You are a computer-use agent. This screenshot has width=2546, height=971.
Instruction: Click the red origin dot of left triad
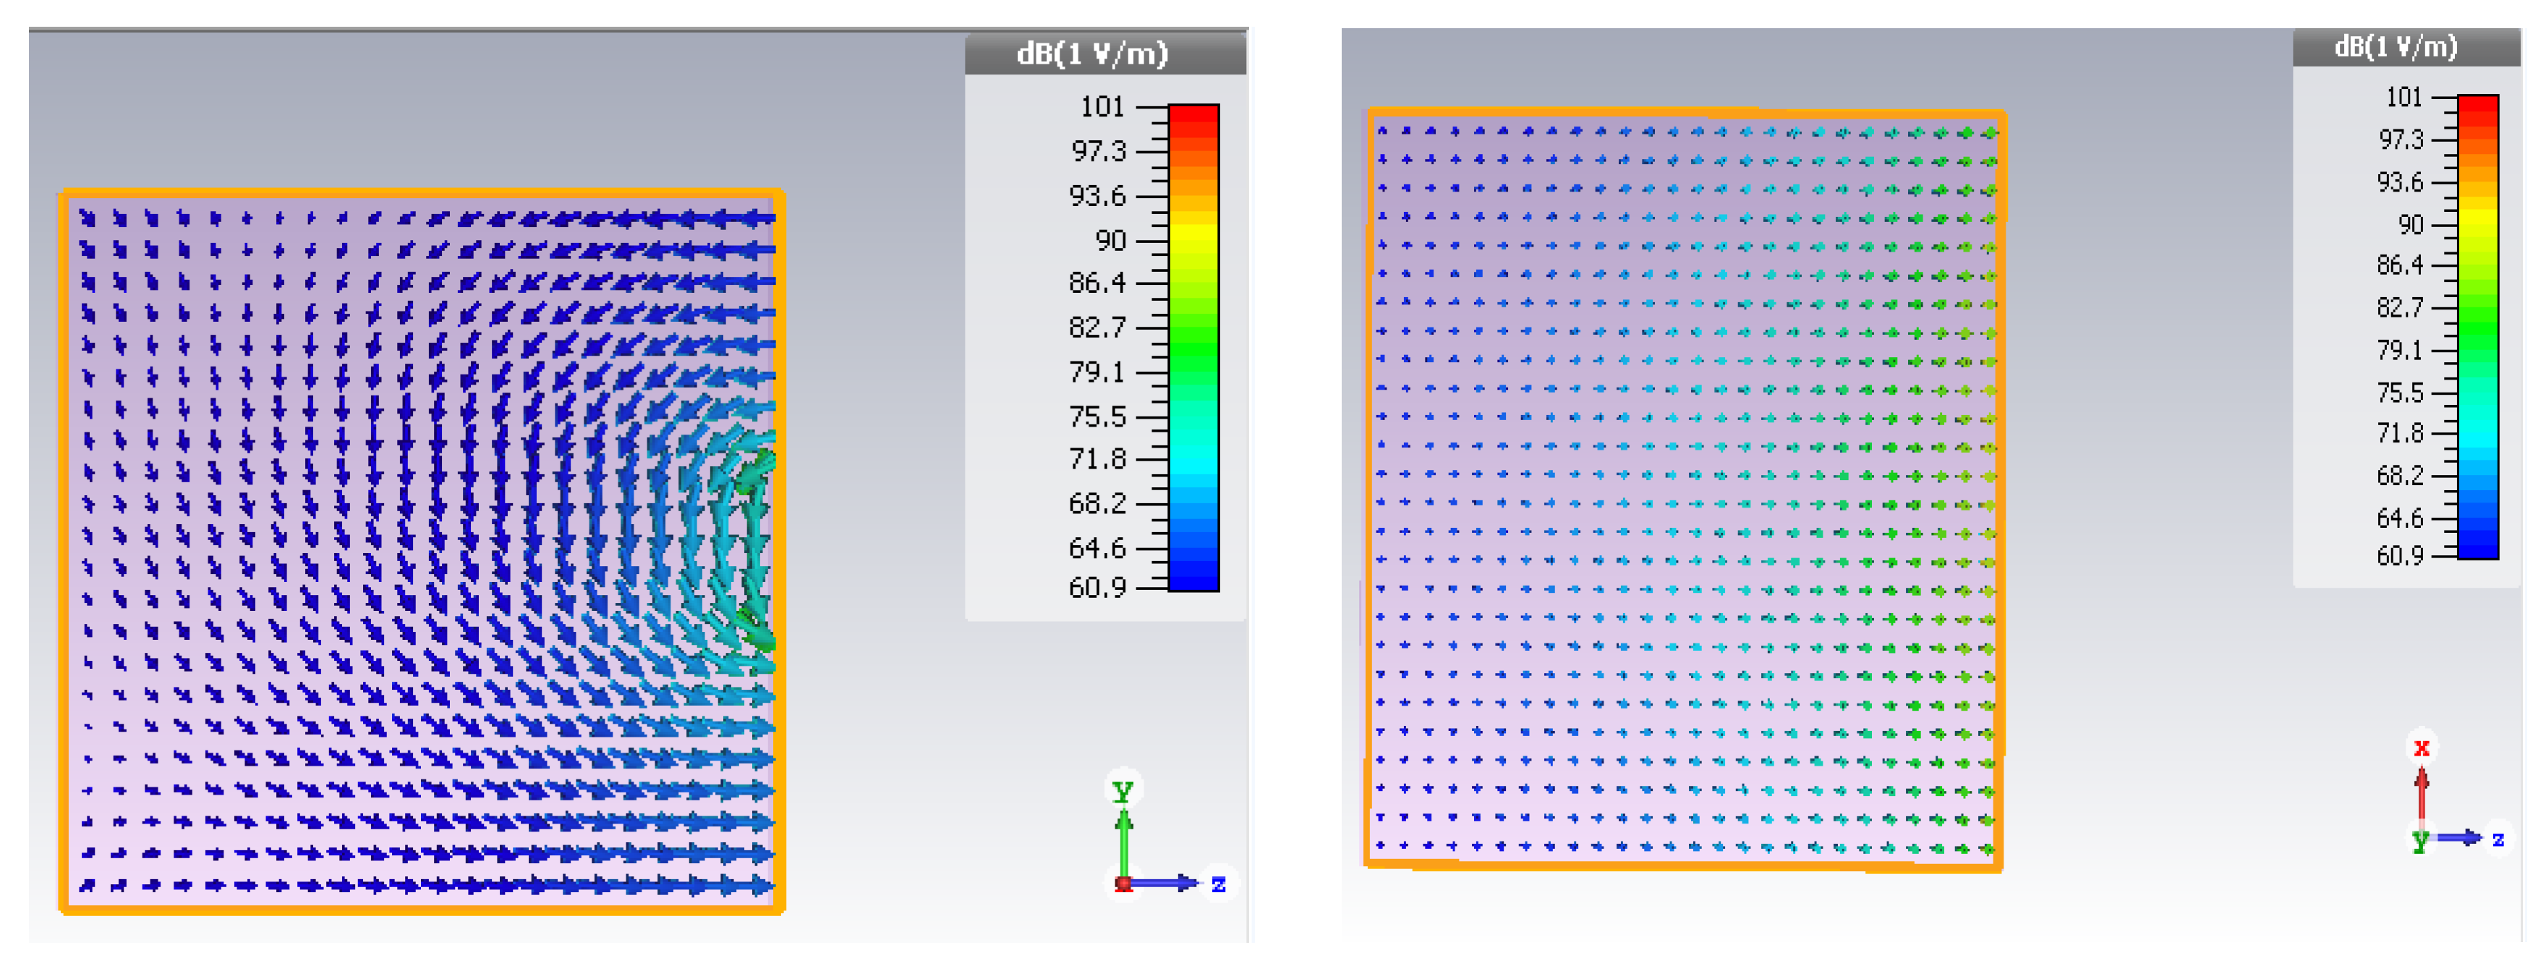click(1124, 884)
